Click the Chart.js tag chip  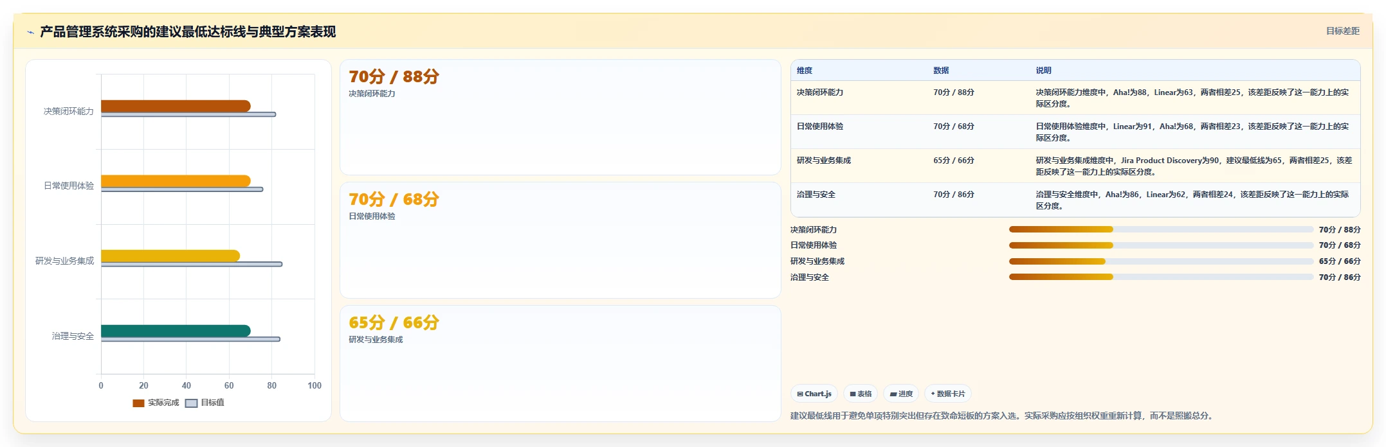tap(814, 394)
